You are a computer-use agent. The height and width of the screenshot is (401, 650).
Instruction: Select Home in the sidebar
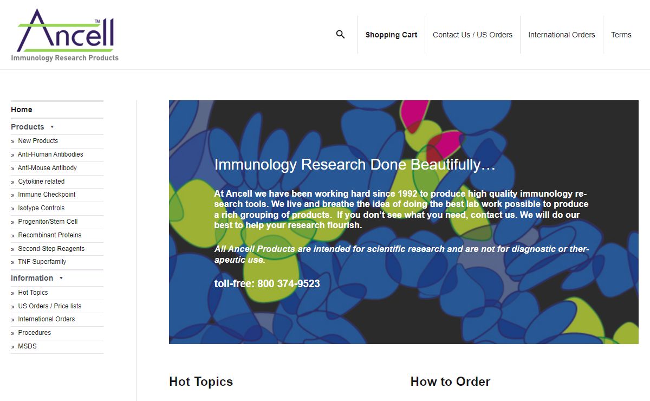(22, 109)
